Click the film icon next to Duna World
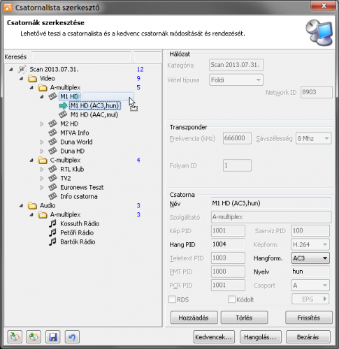 point(52,142)
